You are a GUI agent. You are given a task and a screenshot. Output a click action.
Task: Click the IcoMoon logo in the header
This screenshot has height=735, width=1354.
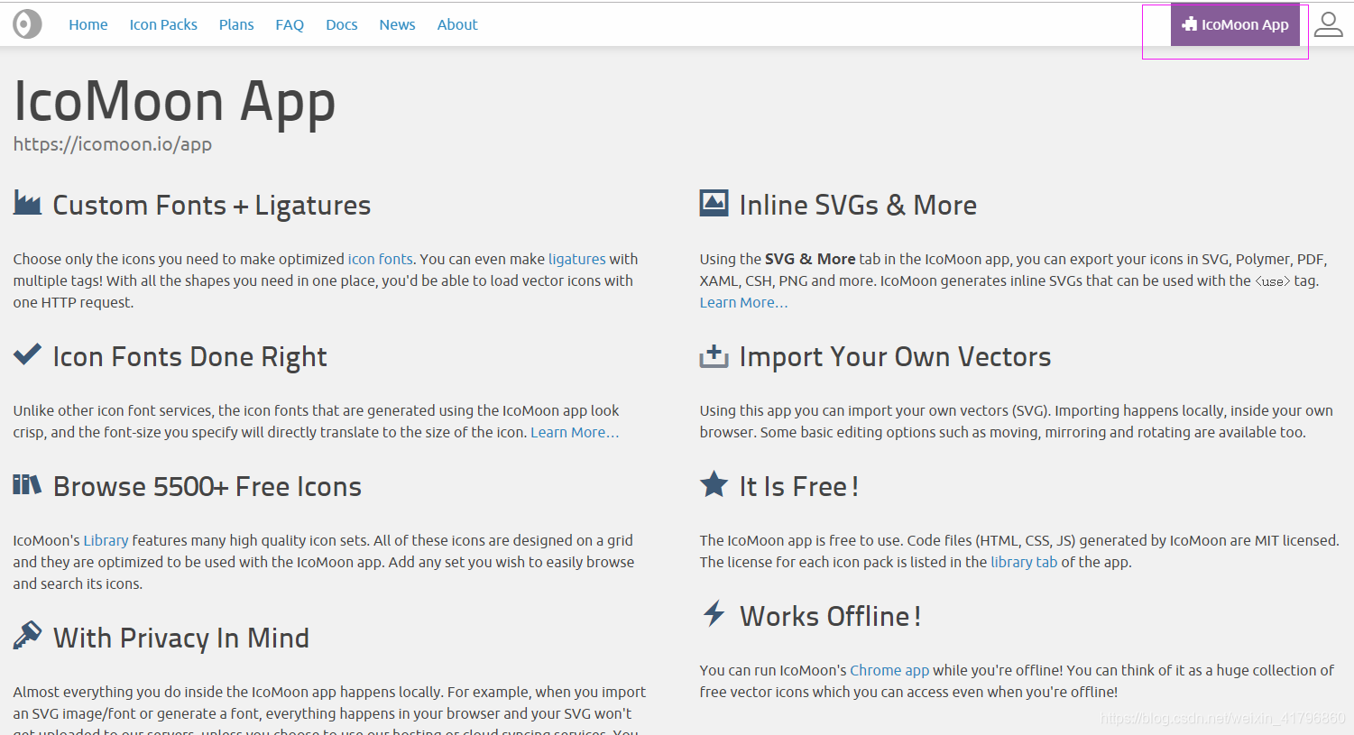[x=27, y=24]
